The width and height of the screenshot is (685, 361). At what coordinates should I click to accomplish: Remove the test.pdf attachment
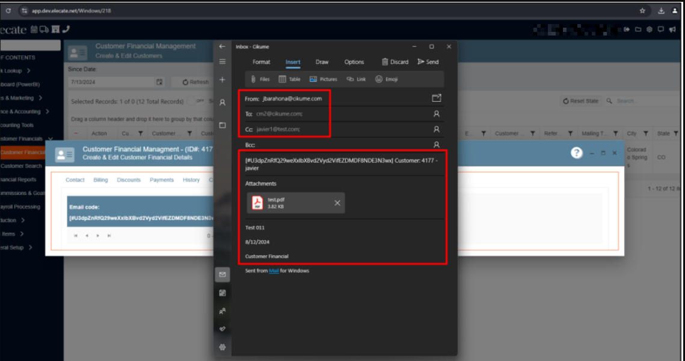click(x=337, y=203)
